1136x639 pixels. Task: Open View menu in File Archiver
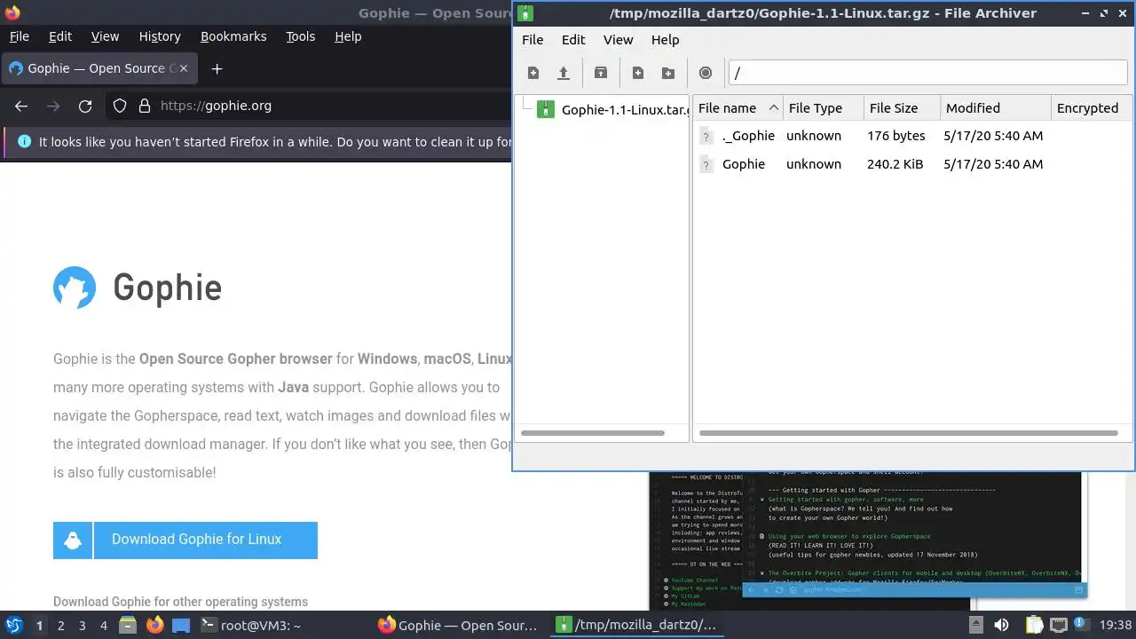coord(619,40)
